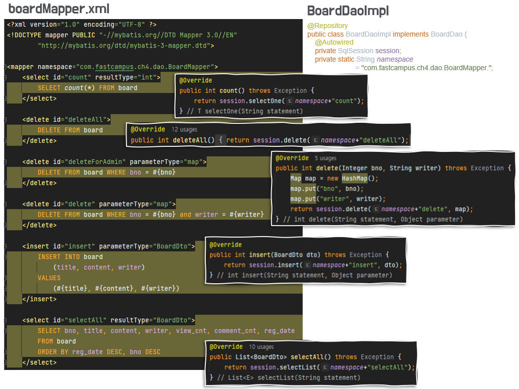The width and height of the screenshot is (519, 389).
Task: Click 'selectOne' in the count() method
Action: [x=265, y=101]
